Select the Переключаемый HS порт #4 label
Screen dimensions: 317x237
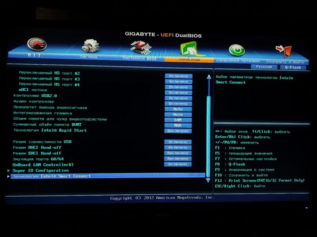coord(49,85)
